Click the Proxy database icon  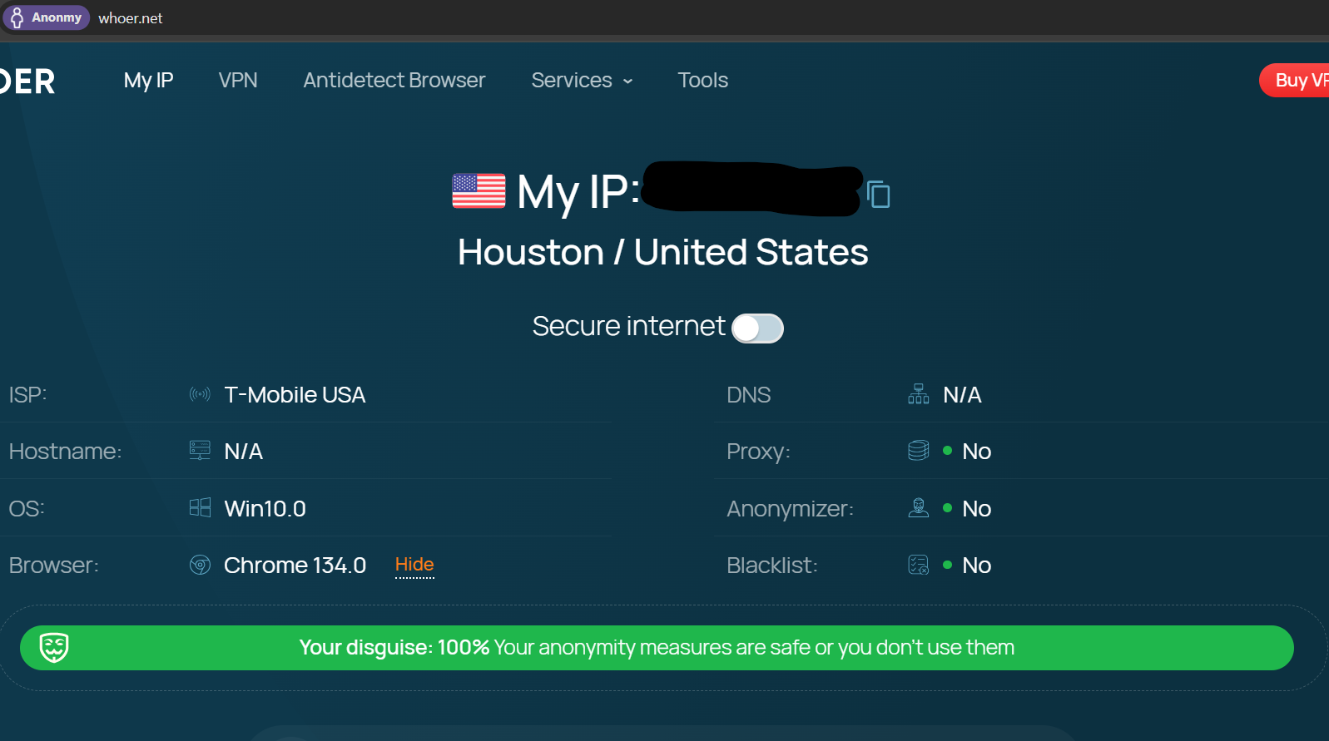918,451
